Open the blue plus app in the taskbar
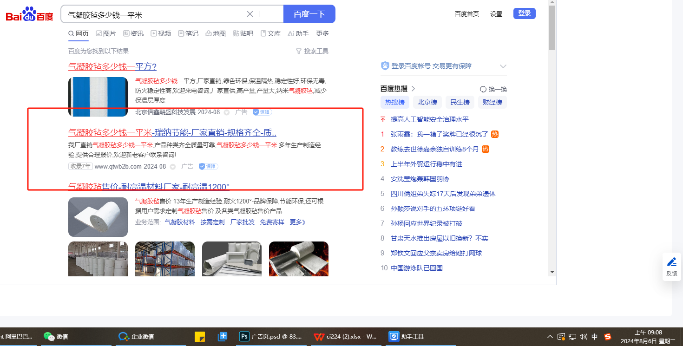Screen dimensions: 683x346 222,337
